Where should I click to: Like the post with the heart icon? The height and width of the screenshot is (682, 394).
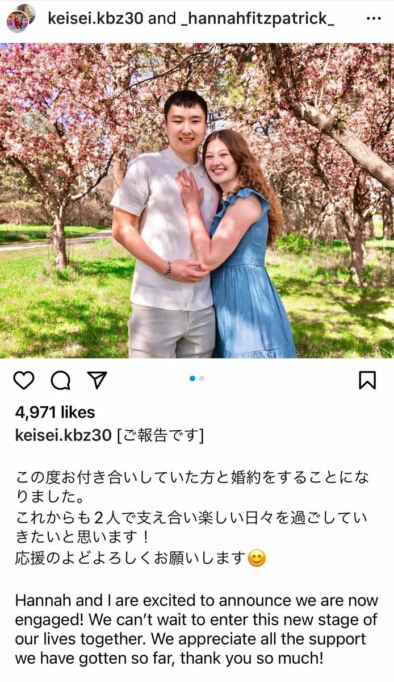pyautogui.click(x=23, y=380)
